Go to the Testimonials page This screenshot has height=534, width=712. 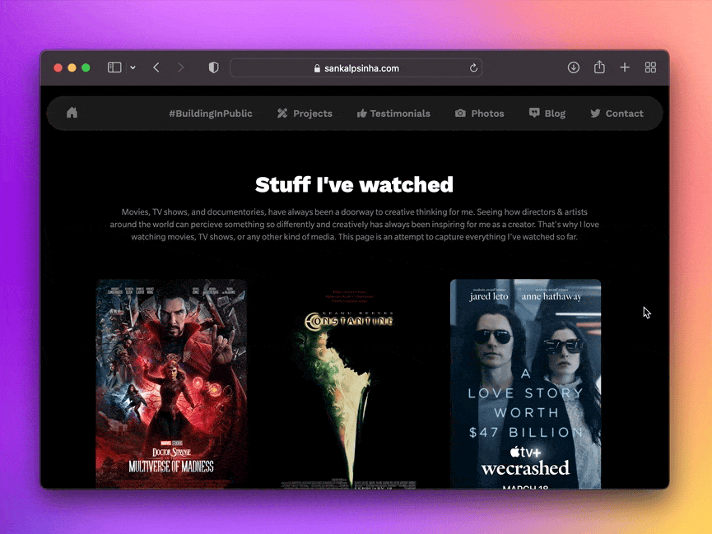(x=393, y=114)
